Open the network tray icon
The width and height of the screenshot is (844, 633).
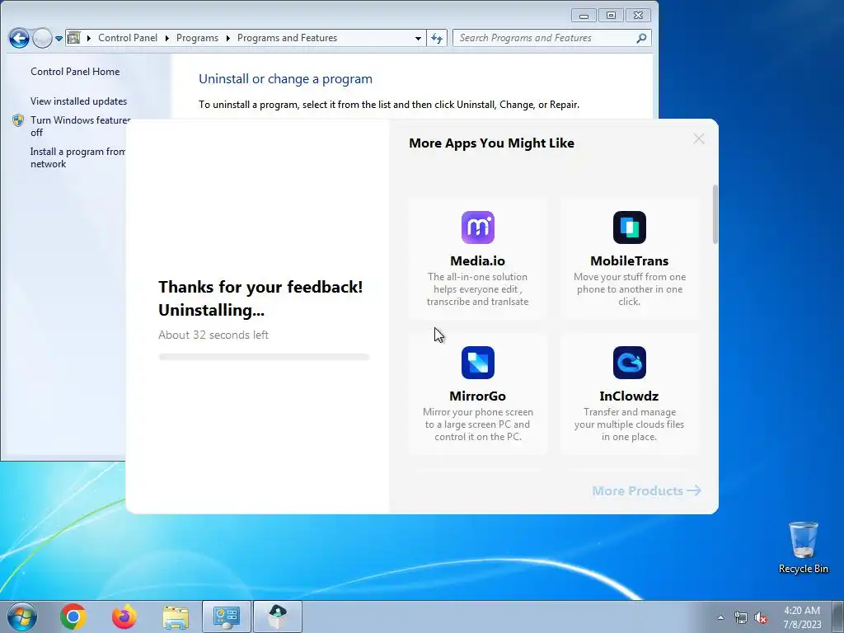pos(741,617)
